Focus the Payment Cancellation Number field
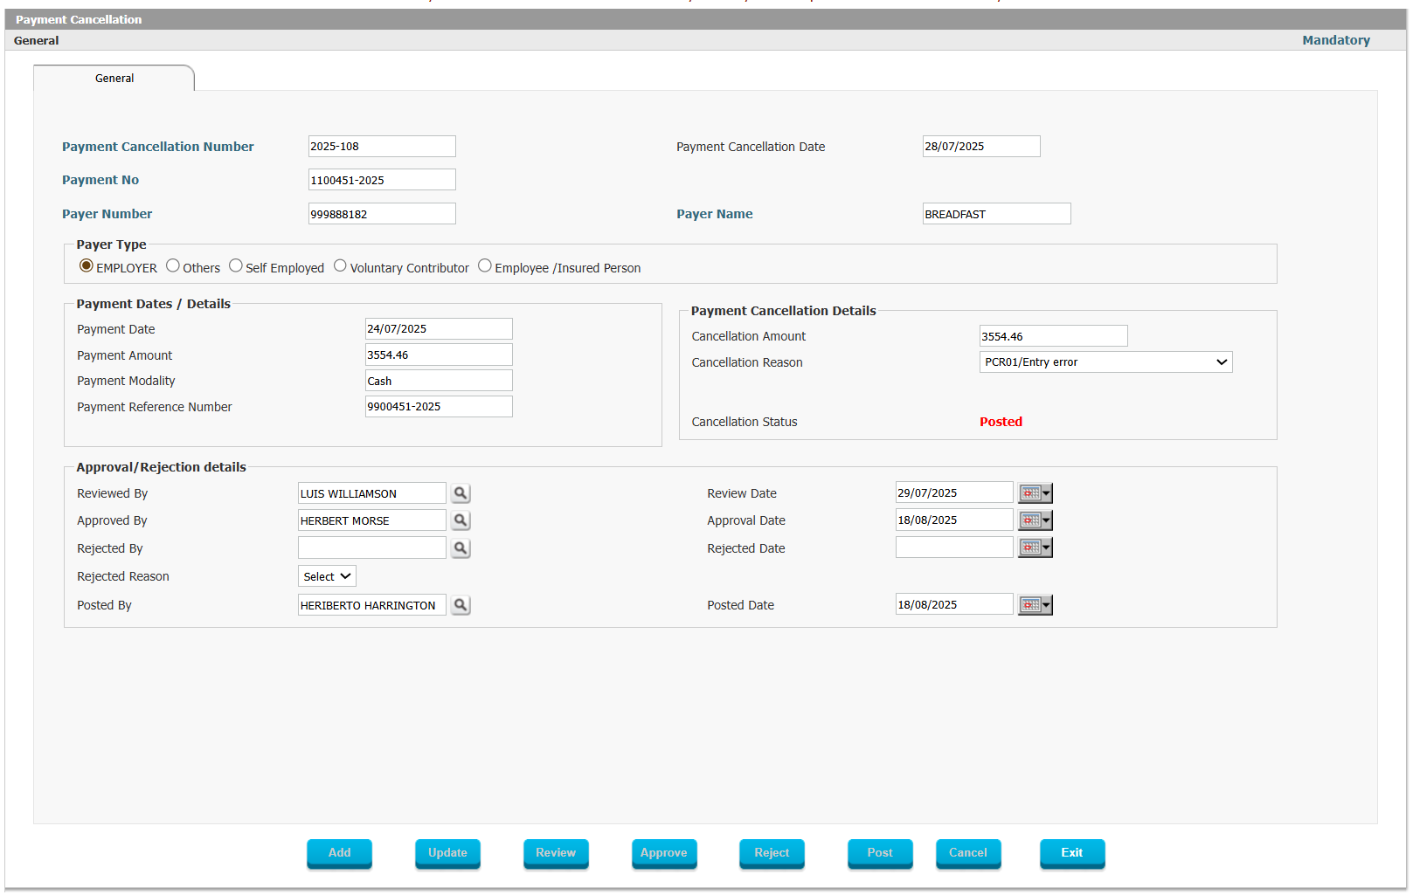 (382, 147)
